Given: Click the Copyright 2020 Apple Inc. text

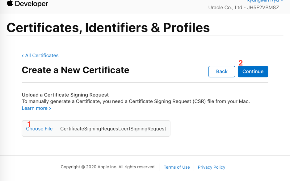Looking at the screenshot, I should click(x=108, y=167).
